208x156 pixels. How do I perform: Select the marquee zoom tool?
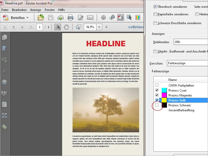(x=79, y=27)
